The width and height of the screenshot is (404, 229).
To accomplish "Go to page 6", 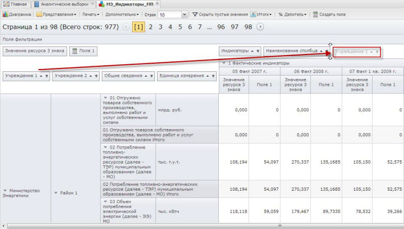I will pos(190,27).
